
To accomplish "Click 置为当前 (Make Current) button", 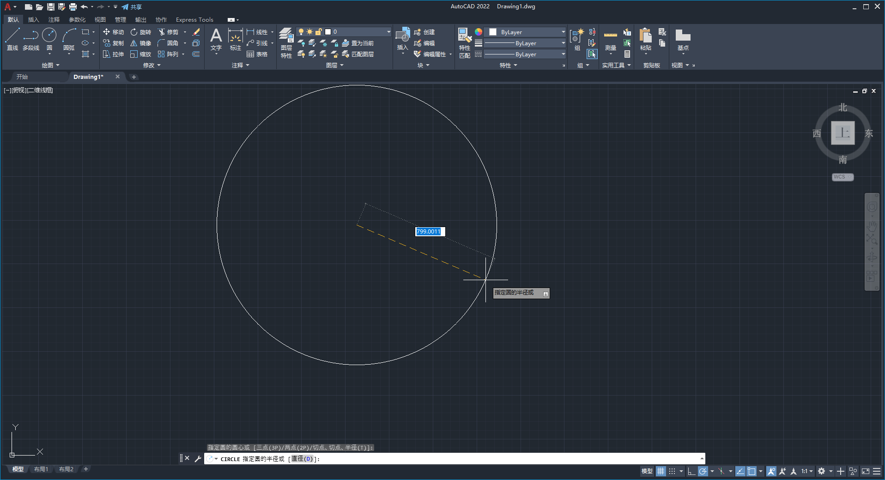I will pos(358,43).
